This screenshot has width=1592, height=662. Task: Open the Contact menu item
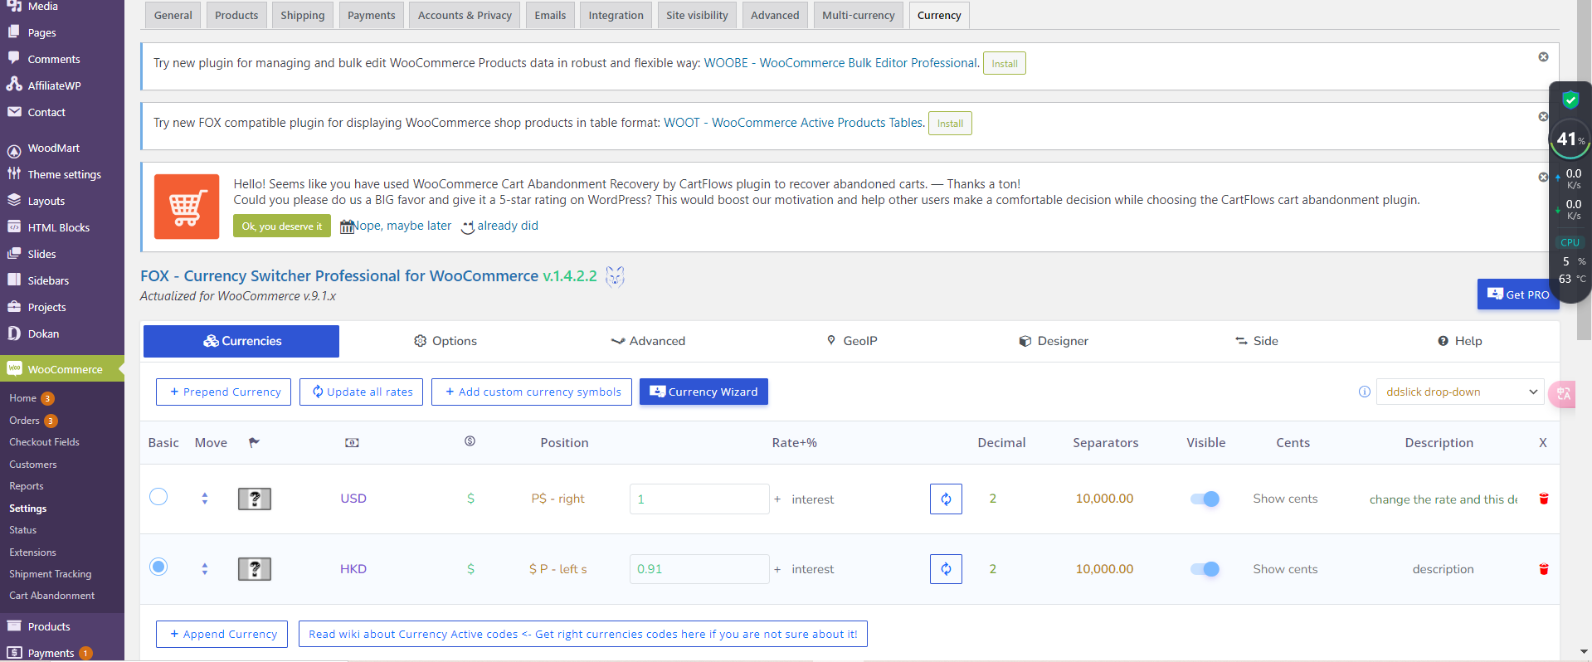tap(46, 112)
